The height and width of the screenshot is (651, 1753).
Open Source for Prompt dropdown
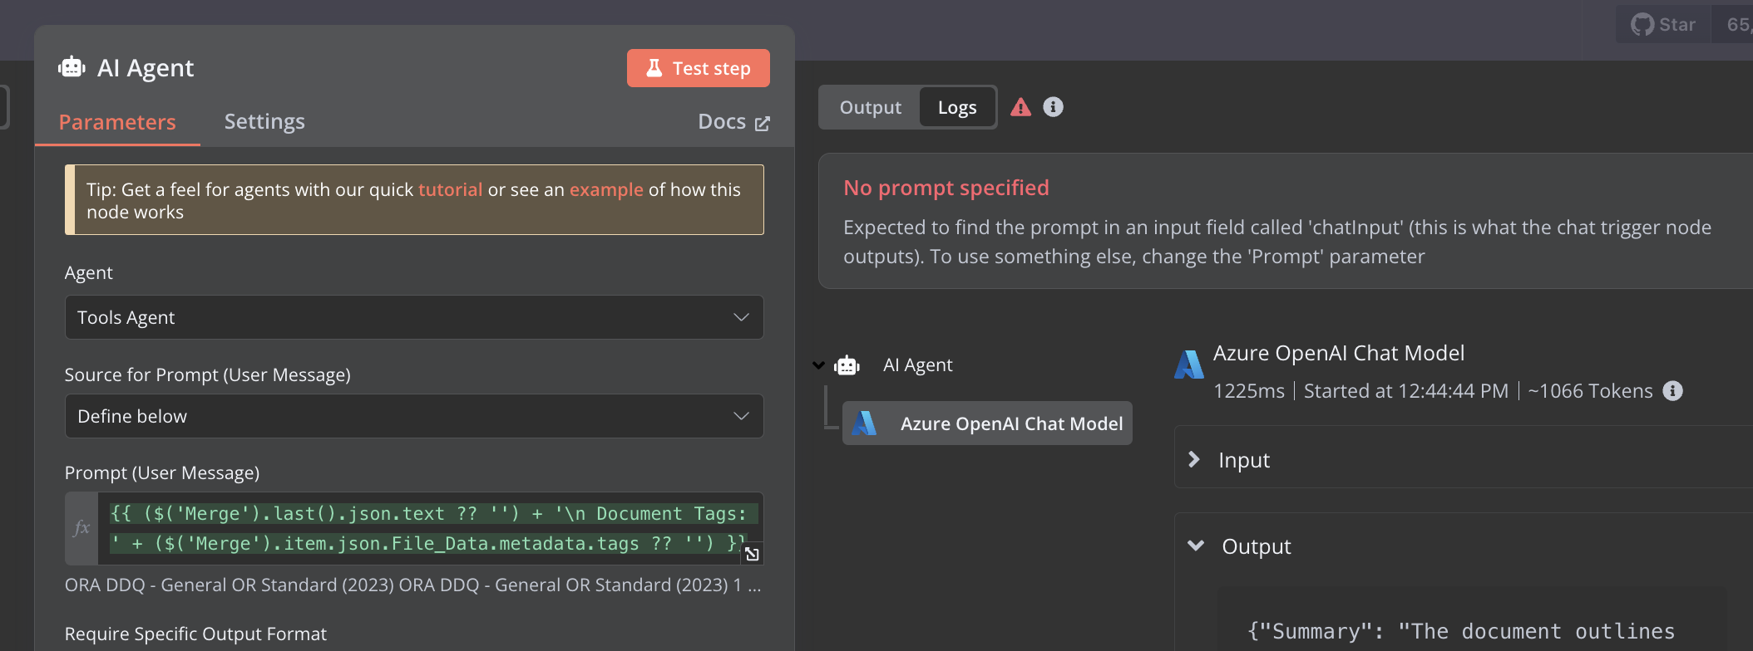pyautogui.click(x=414, y=416)
